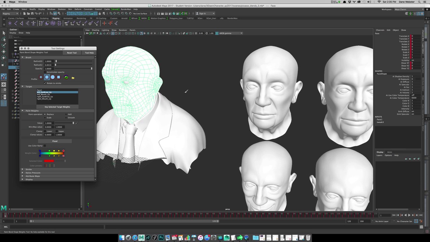Image resolution: width=430 pixels, height=242 pixels.
Task: Open Photoshop from the Dock
Action: 161,238
